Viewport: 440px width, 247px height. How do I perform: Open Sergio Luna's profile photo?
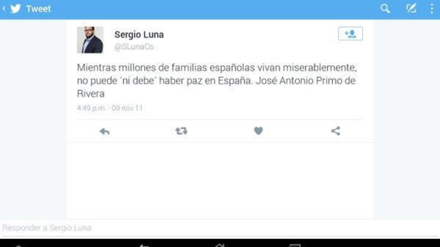[90, 40]
